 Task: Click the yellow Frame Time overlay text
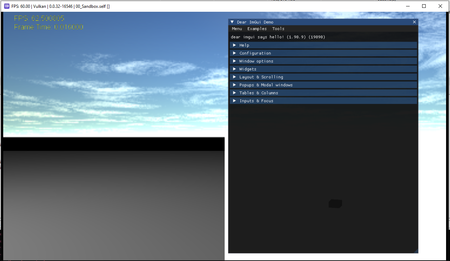point(49,27)
